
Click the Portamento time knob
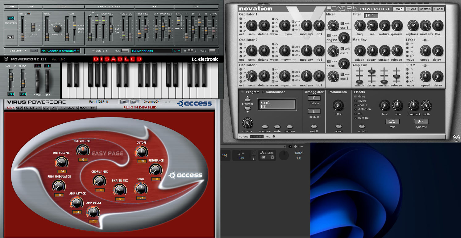click(x=338, y=105)
